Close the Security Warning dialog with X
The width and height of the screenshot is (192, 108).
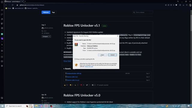pyautogui.click(x=118, y=36)
